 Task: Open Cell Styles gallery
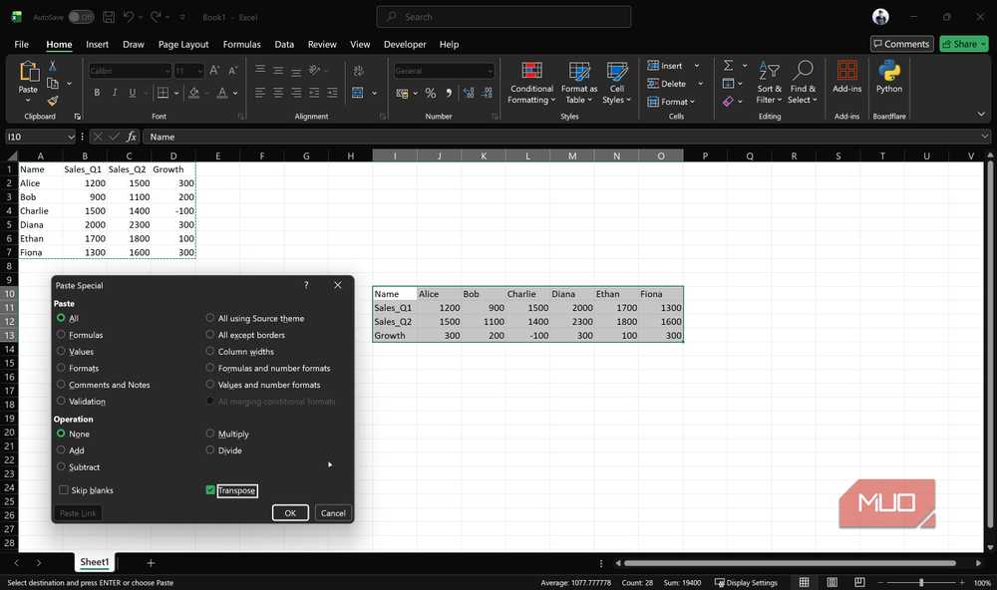tap(617, 83)
